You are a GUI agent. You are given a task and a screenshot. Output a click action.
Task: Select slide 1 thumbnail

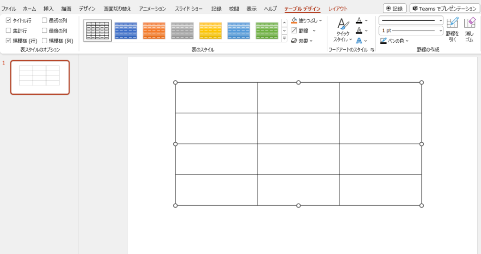click(40, 77)
